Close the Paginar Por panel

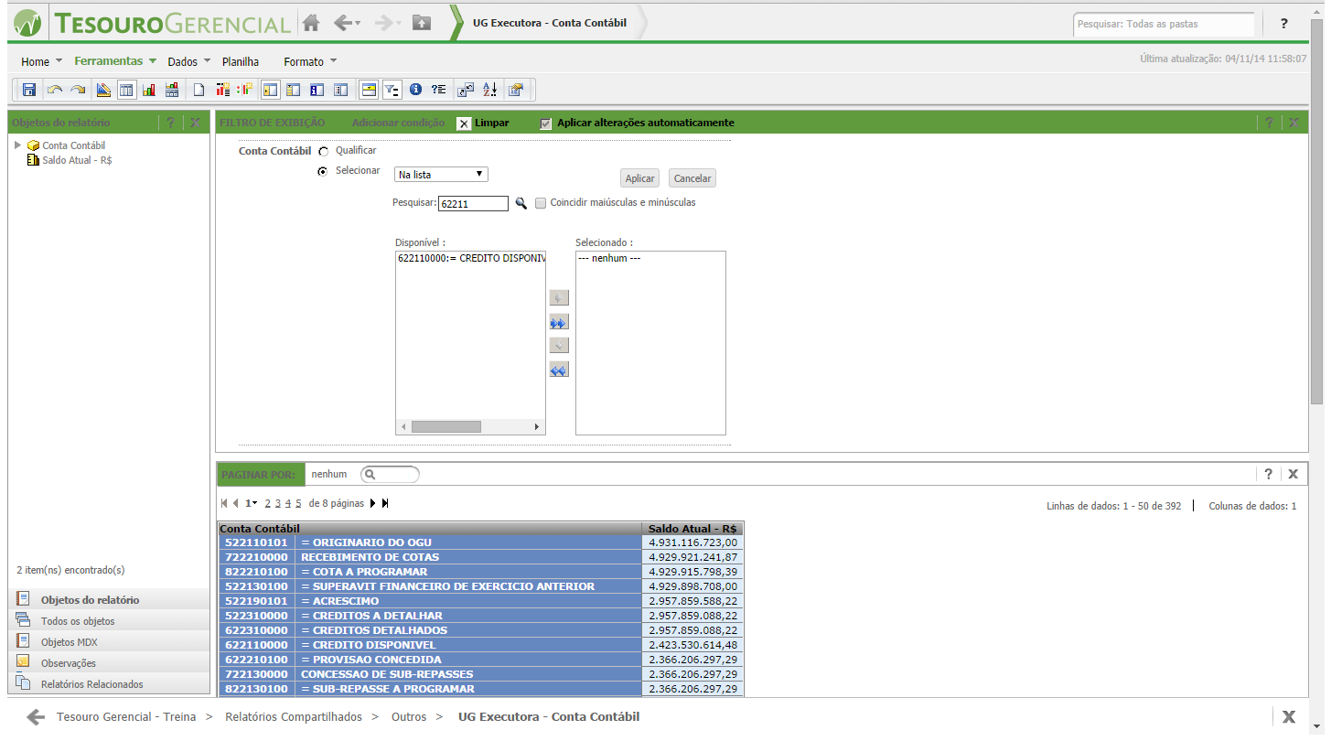click(x=1293, y=474)
